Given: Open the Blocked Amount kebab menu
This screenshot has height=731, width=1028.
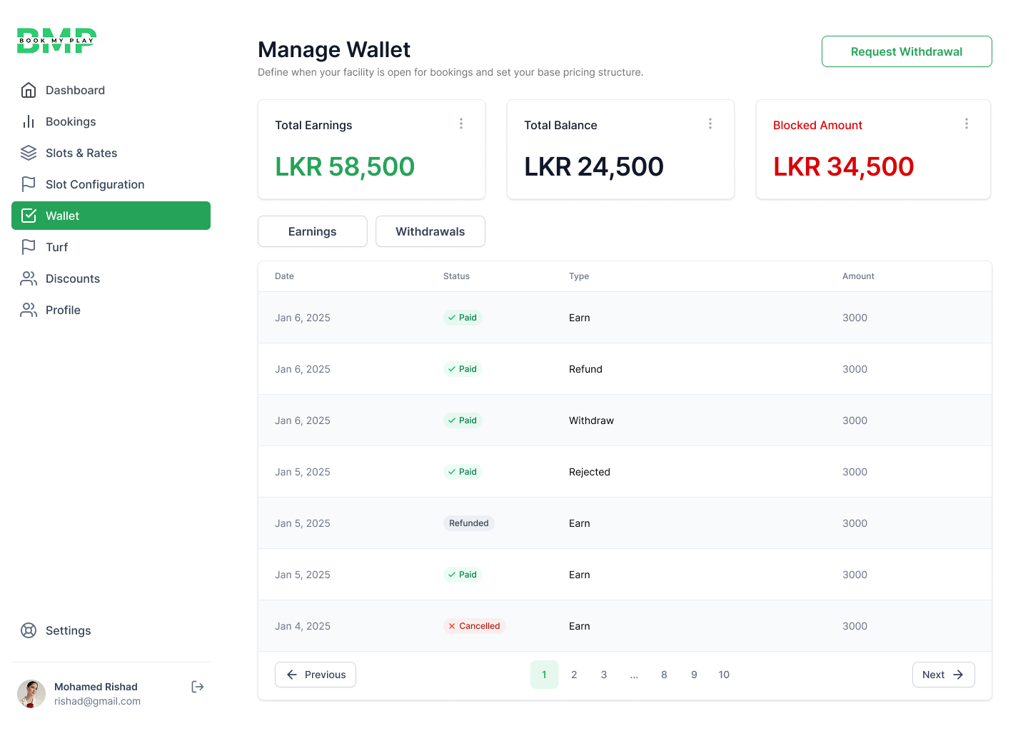Looking at the screenshot, I should point(967,123).
